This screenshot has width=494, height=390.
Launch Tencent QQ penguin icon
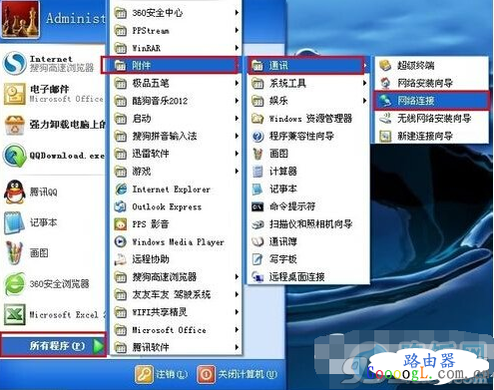(x=15, y=192)
